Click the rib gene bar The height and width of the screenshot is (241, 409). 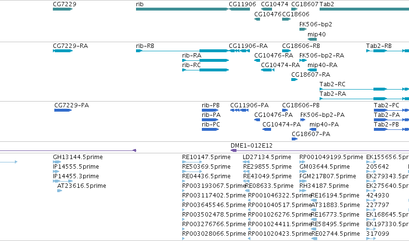tap(182, 9)
